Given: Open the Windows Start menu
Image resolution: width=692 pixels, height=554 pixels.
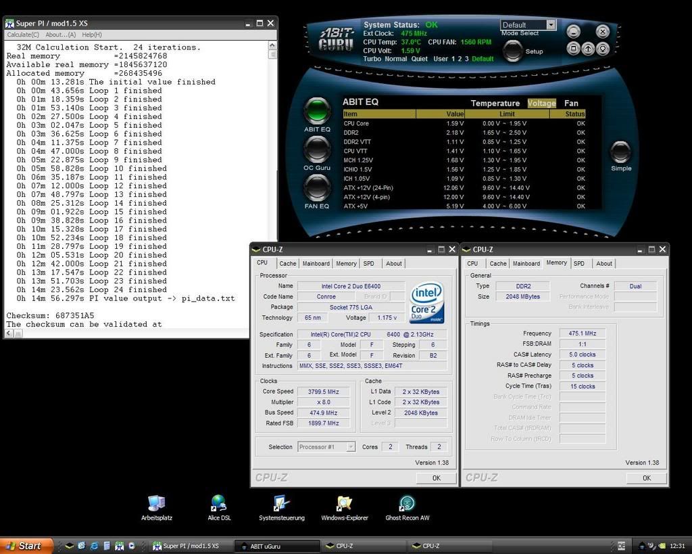Looking at the screenshot, I should [26, 546].
